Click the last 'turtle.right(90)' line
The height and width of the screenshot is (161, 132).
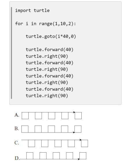pos(47,96)
